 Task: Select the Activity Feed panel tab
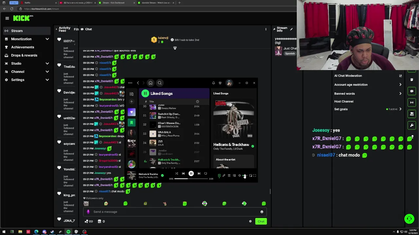click(x=64, y=29)
